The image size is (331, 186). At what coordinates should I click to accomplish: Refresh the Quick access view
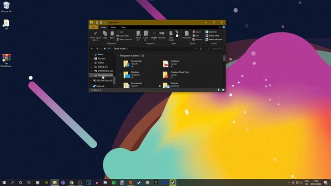tap(201, 49)
